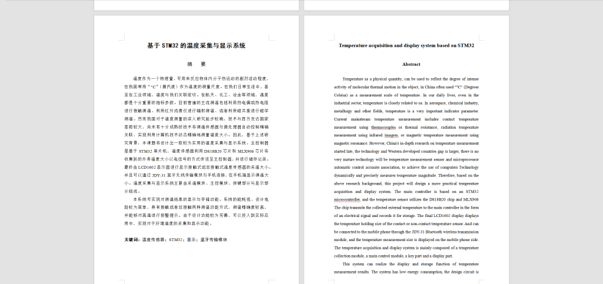
Task: Click the paragraph starting '本系统可实现对测温结果'
Action: [196, 212]
